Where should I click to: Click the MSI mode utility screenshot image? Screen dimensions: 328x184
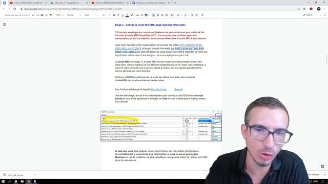[x=161, y=126]
